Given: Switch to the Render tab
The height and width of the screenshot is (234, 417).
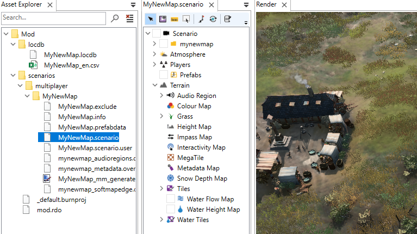Looking at the screenshot, I should (x=266, y=4).
